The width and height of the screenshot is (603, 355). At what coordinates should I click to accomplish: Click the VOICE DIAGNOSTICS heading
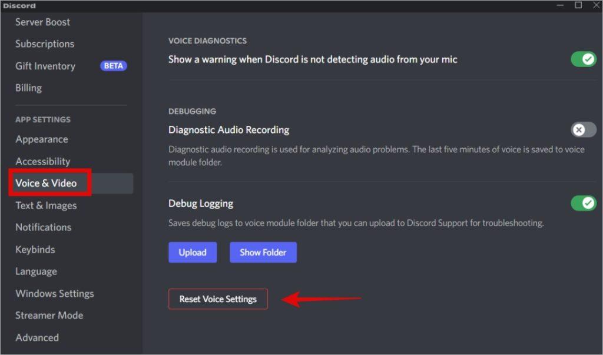(207, 41)
